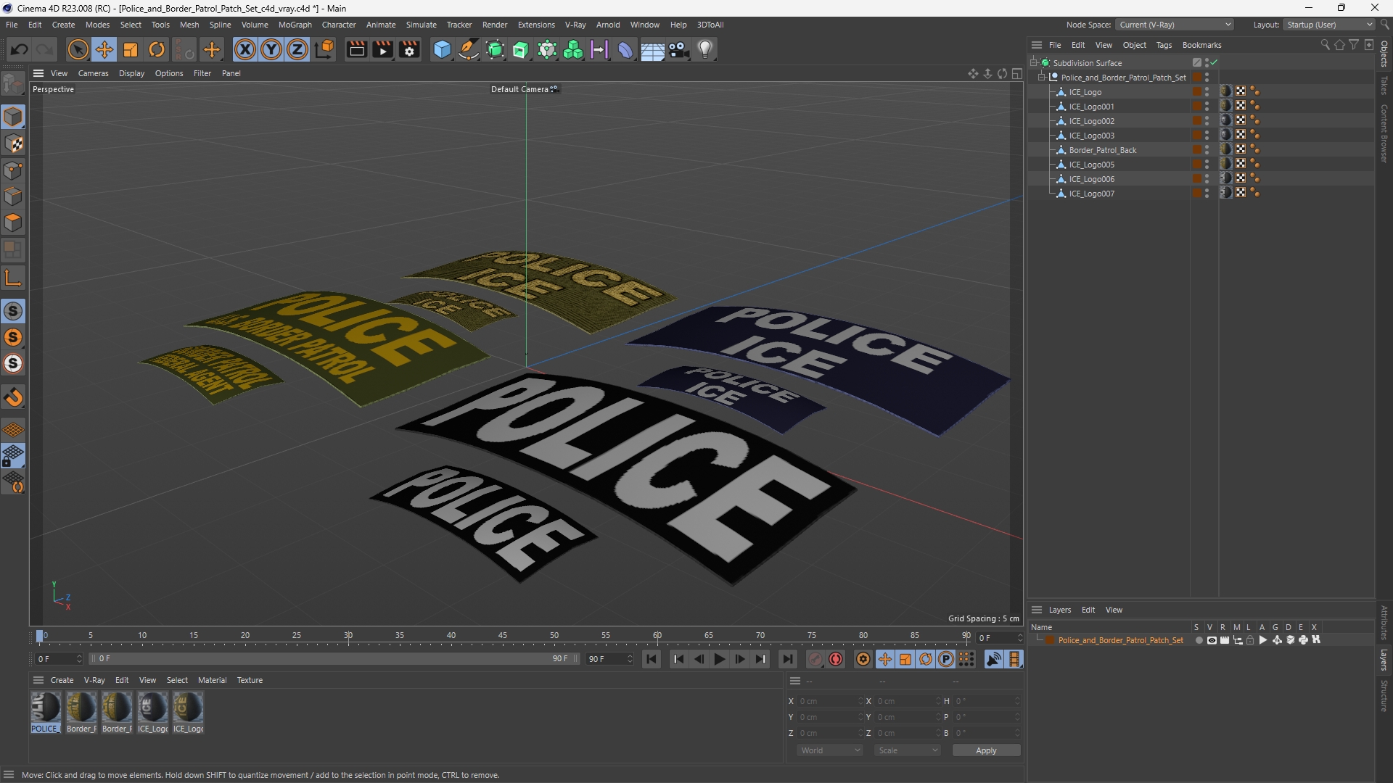Click the Workplane grid icon
The width and height of the screenshot is (1393, 783).
point(13,429)
